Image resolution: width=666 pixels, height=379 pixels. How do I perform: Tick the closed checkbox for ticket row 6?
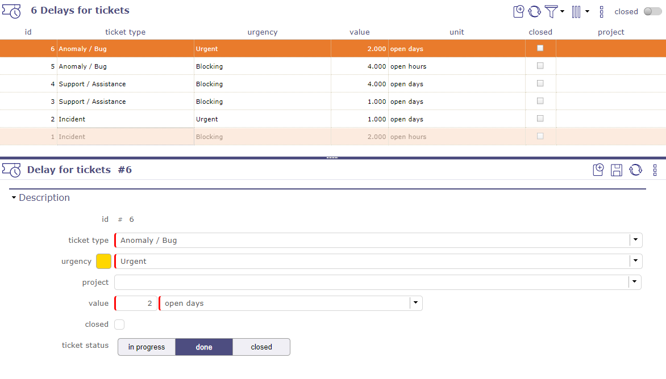click(540, 48)
